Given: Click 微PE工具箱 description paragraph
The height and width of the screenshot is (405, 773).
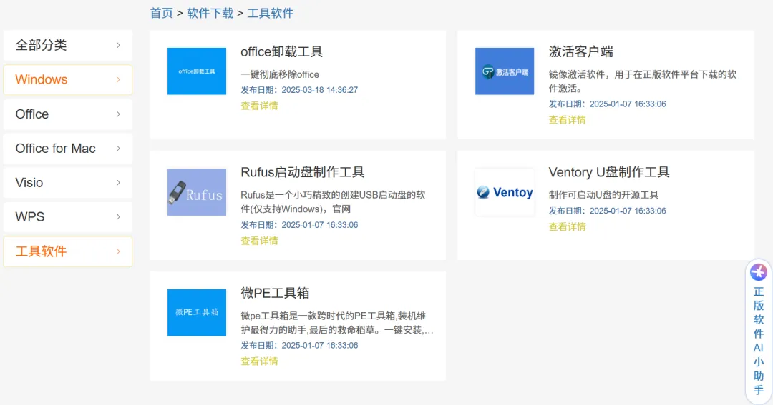Looking at the screenshot, I should click(337, 323).
